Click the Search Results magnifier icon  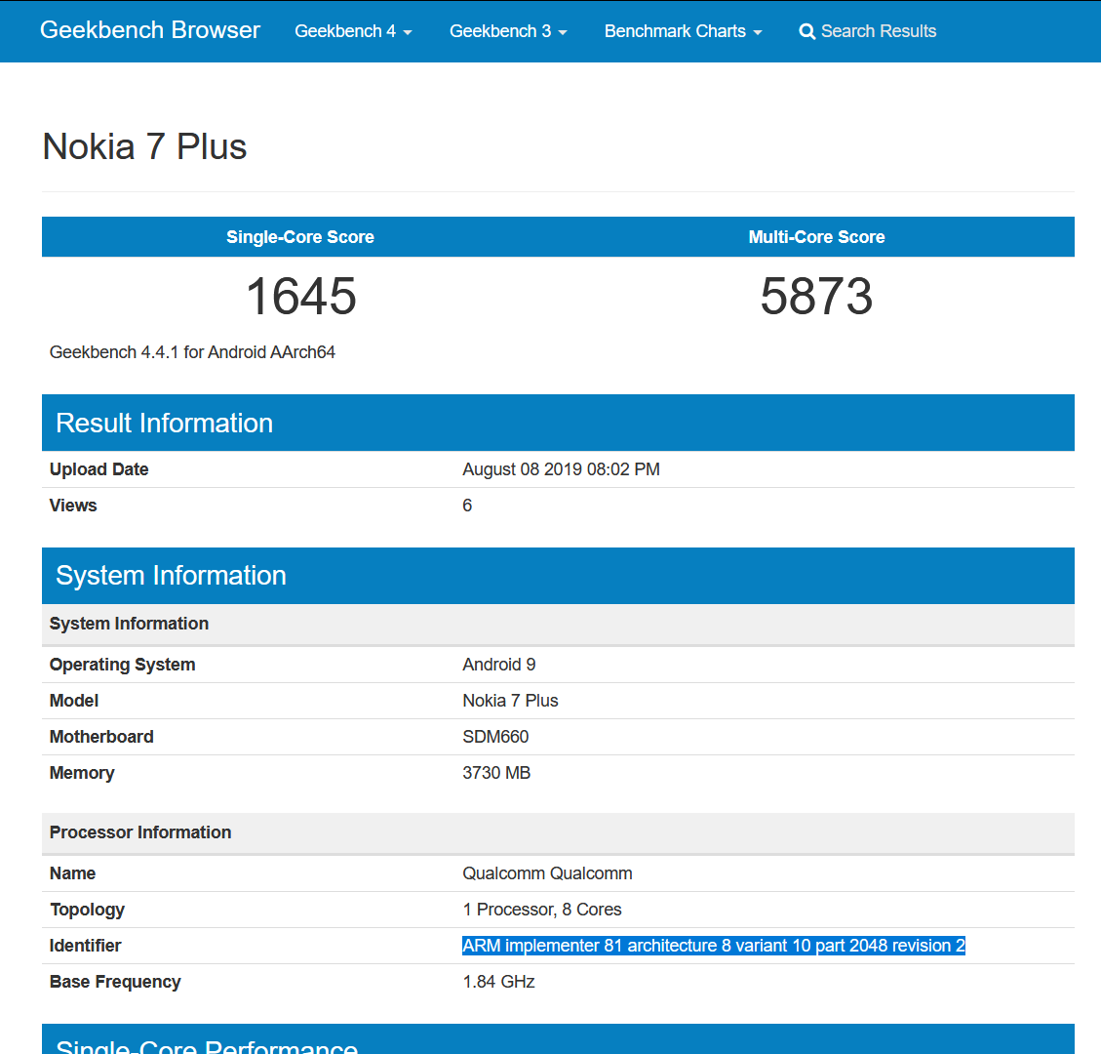[x=807, y=31]
